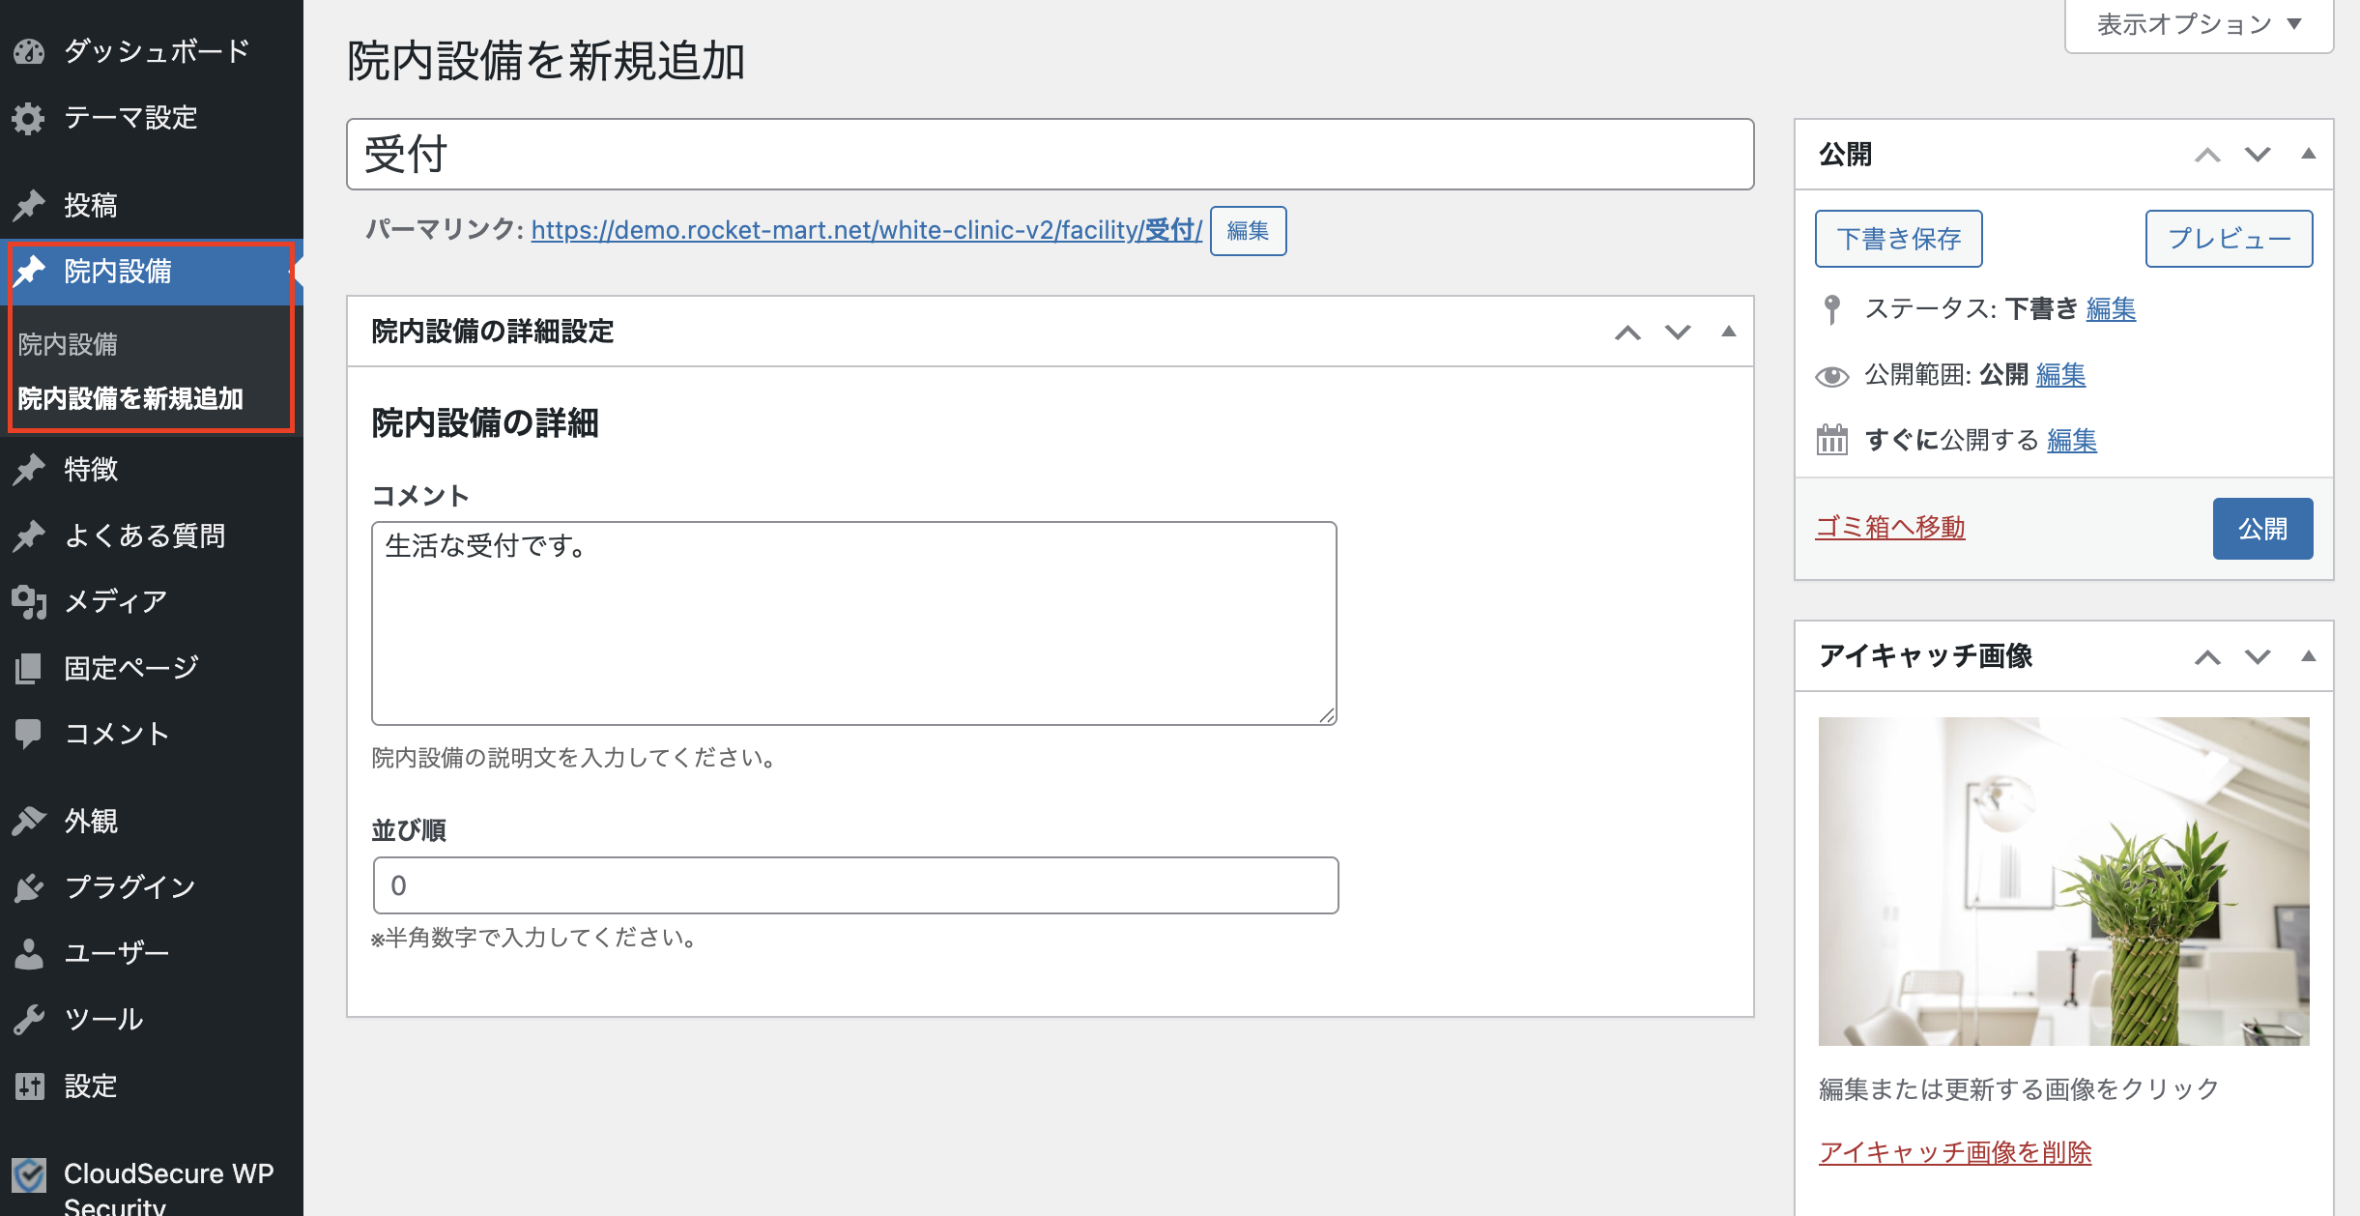2360x1216 pixels.
Task: Open the 外観 menu item
Action: 91,821
